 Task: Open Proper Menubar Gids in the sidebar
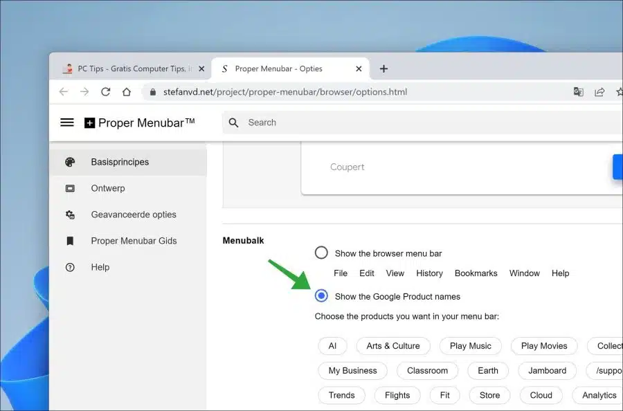coord(128,241)
